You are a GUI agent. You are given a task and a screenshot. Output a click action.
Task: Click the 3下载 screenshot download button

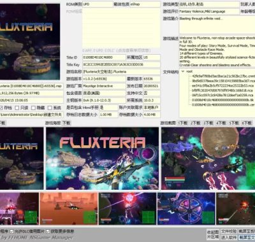pos(208,123)
